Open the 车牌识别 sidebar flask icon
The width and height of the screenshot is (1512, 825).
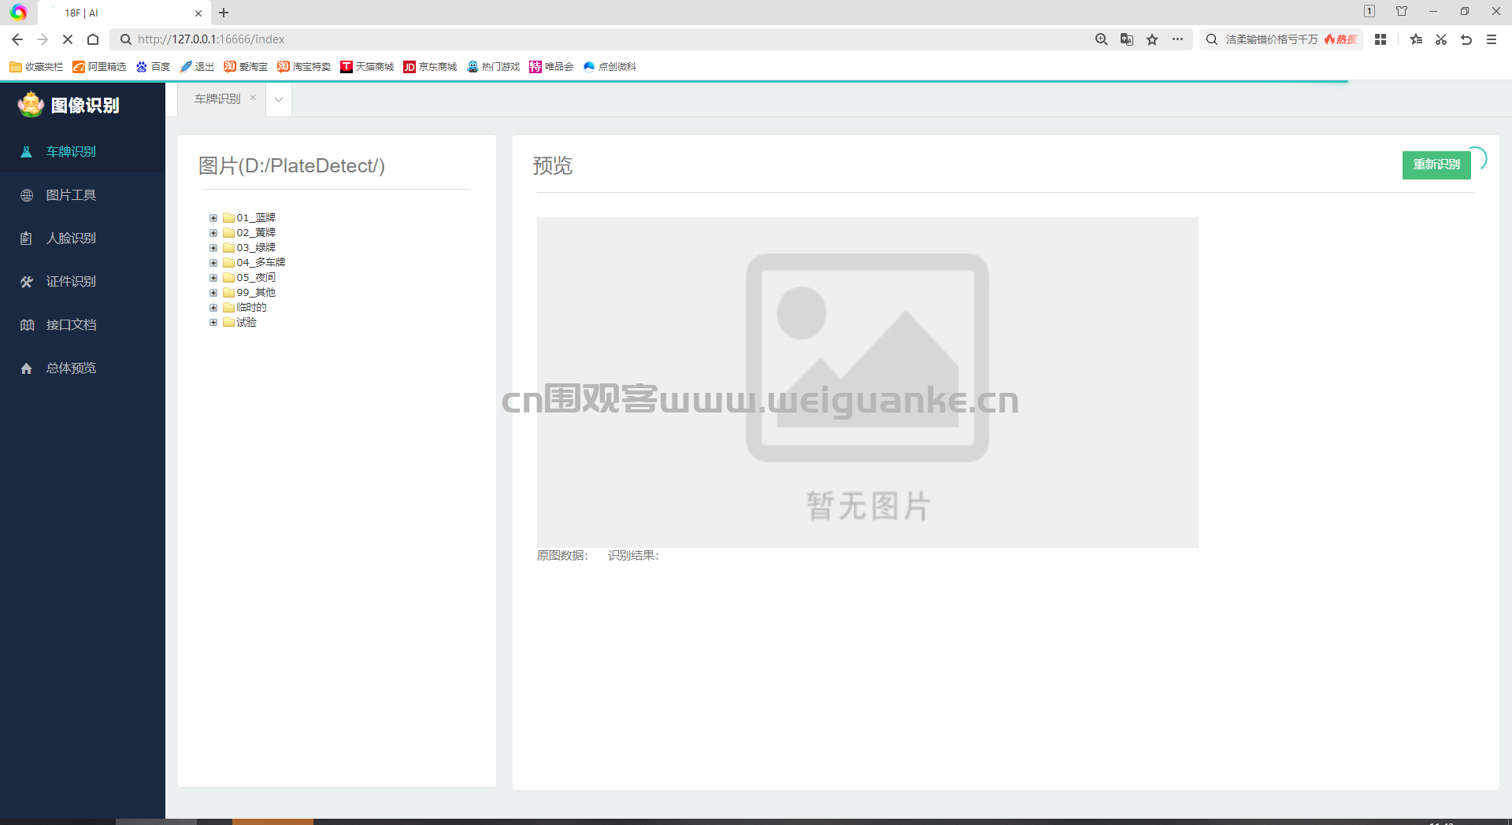coord(26,152)
